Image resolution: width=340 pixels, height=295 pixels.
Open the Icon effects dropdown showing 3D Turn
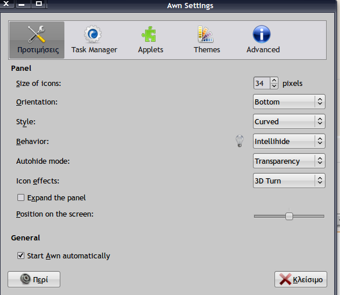click(x=289, y=181)
